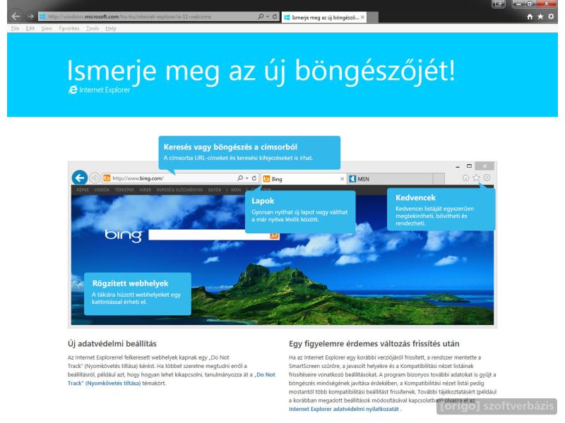Open Tools via the gear icon
565x423 pixels.
point(551,16)
